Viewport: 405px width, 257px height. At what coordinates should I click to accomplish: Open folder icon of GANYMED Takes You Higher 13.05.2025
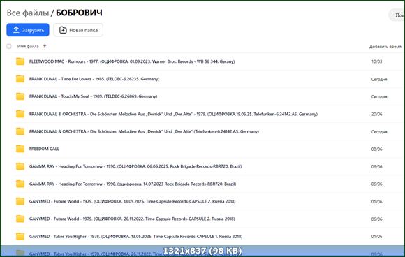click(x=20, y=236)
